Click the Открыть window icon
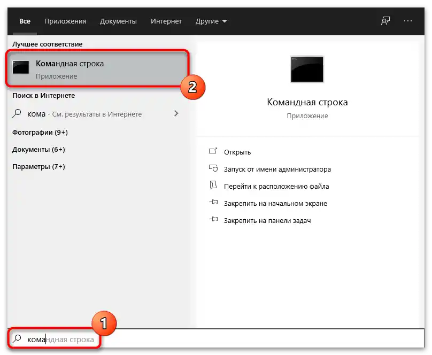This screenshot has width=432, height=355. pyautogui.click(x=213, y=151)
